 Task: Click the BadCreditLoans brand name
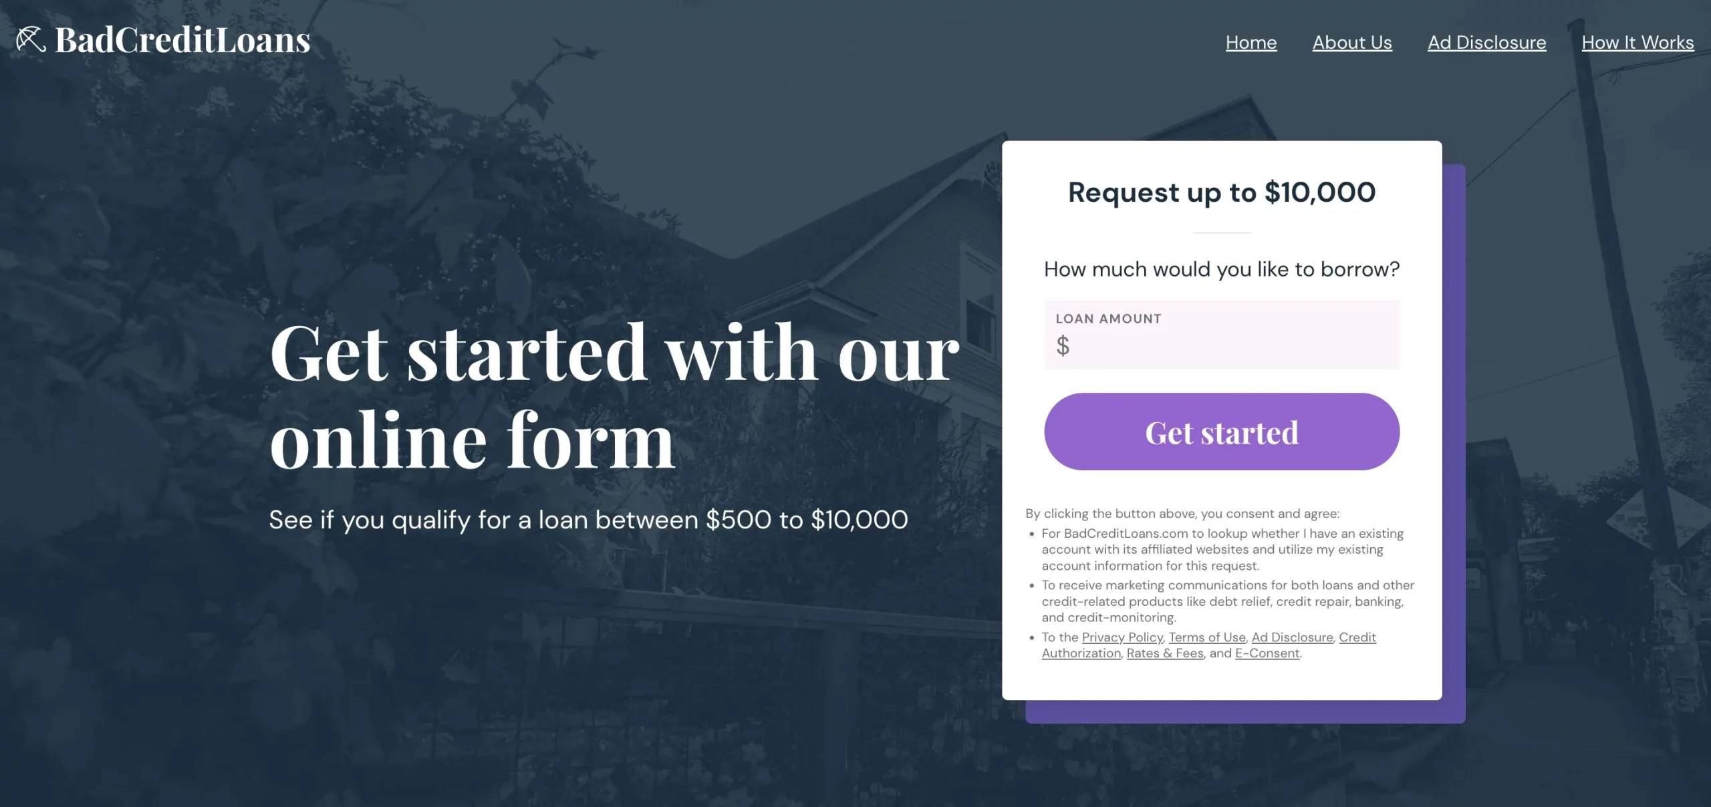point(182,40)
